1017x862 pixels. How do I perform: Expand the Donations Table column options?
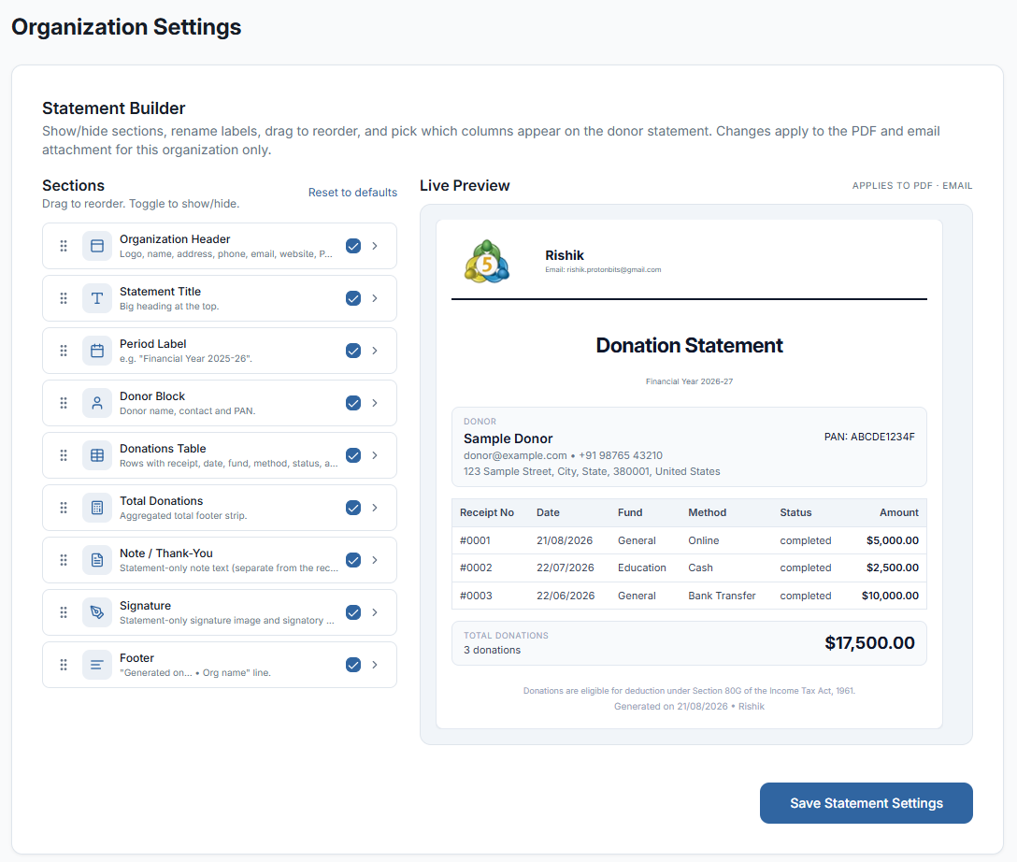375,455
